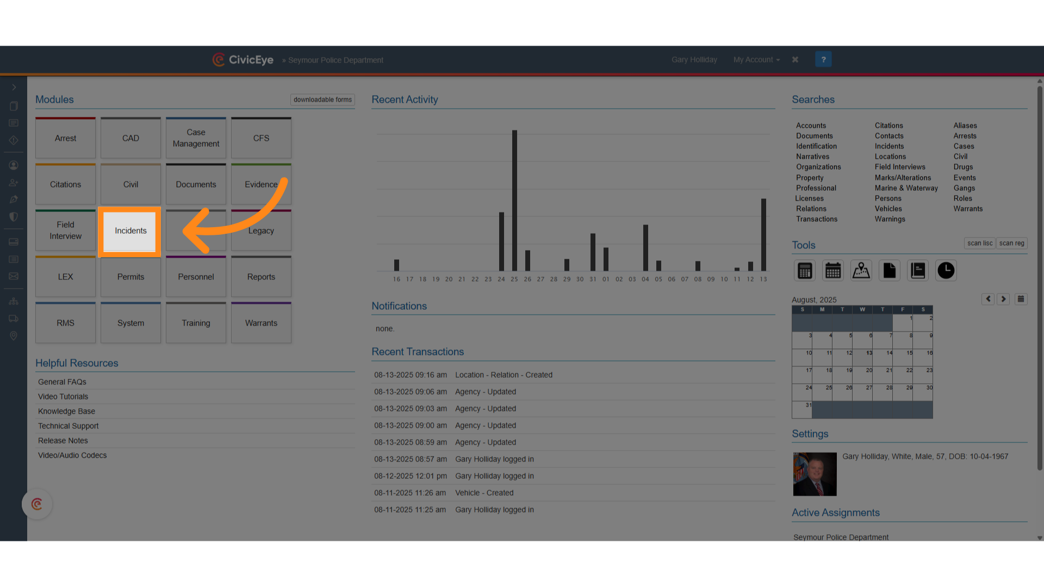The width and height of the screenshot is (1044, 587).
Task: Click the scan lisc button
Action: click(x=980, y=243)
